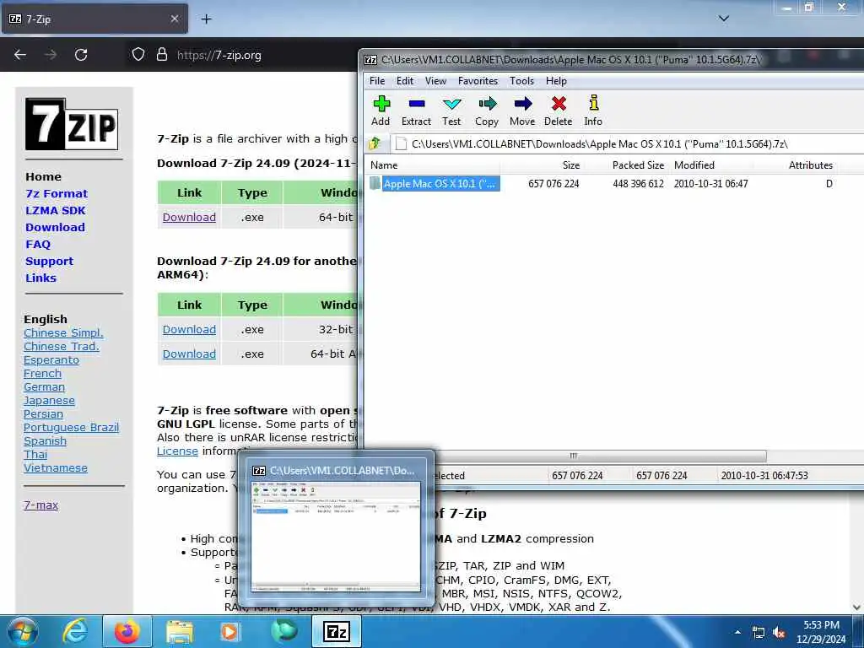Close the 7-Zip browser tab

pos(174,19)
